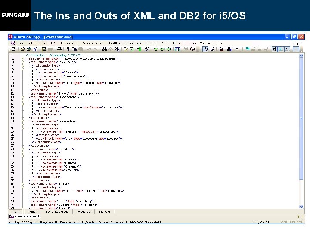The image size is (310, 232).
Task: Click the Open file folder icon
Action: (x=23, y=49)
